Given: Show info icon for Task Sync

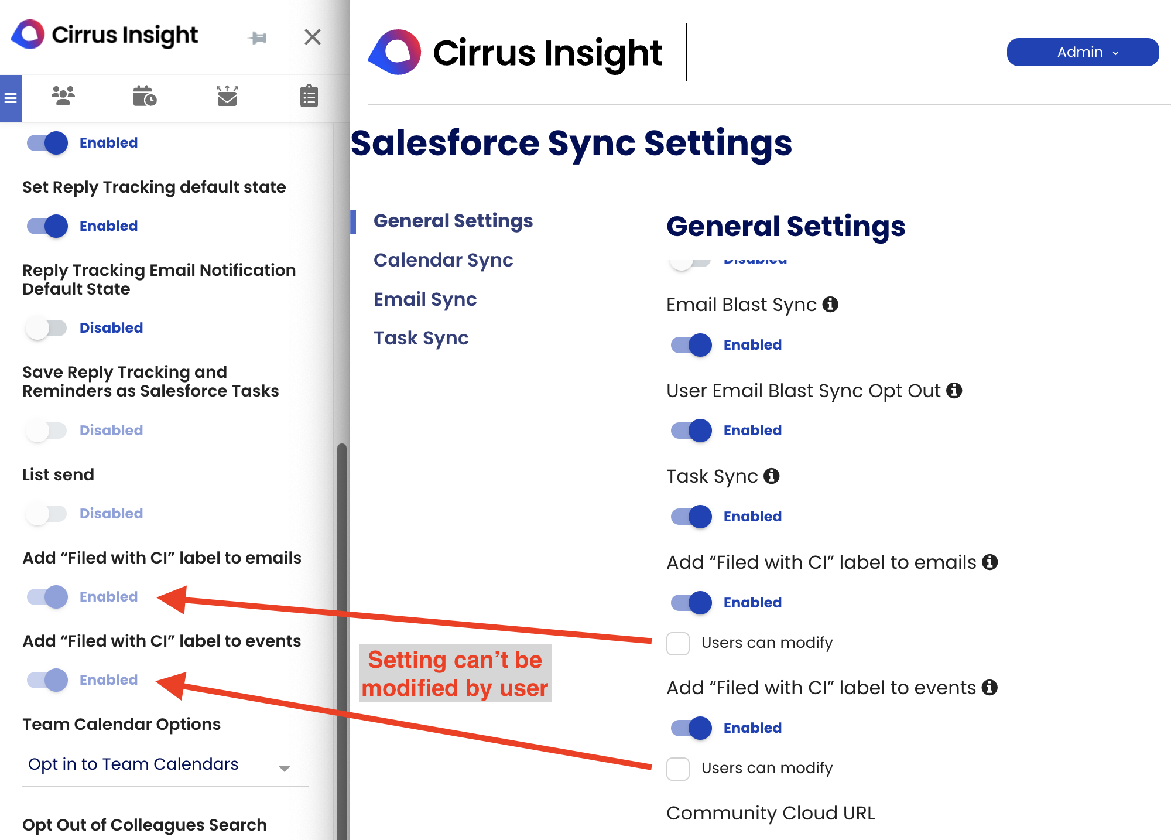Looking at the screenshot, I should [772, 476].
